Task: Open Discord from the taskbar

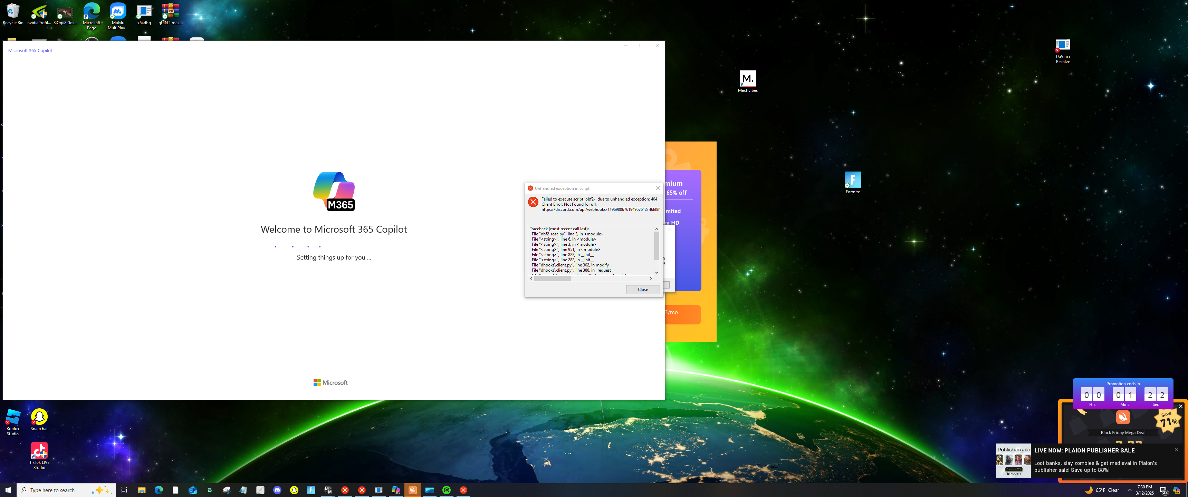Action: [x=277, y=490]
